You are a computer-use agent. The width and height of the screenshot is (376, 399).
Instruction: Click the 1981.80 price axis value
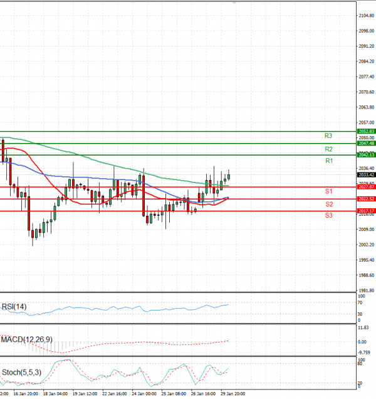point(367,290)
